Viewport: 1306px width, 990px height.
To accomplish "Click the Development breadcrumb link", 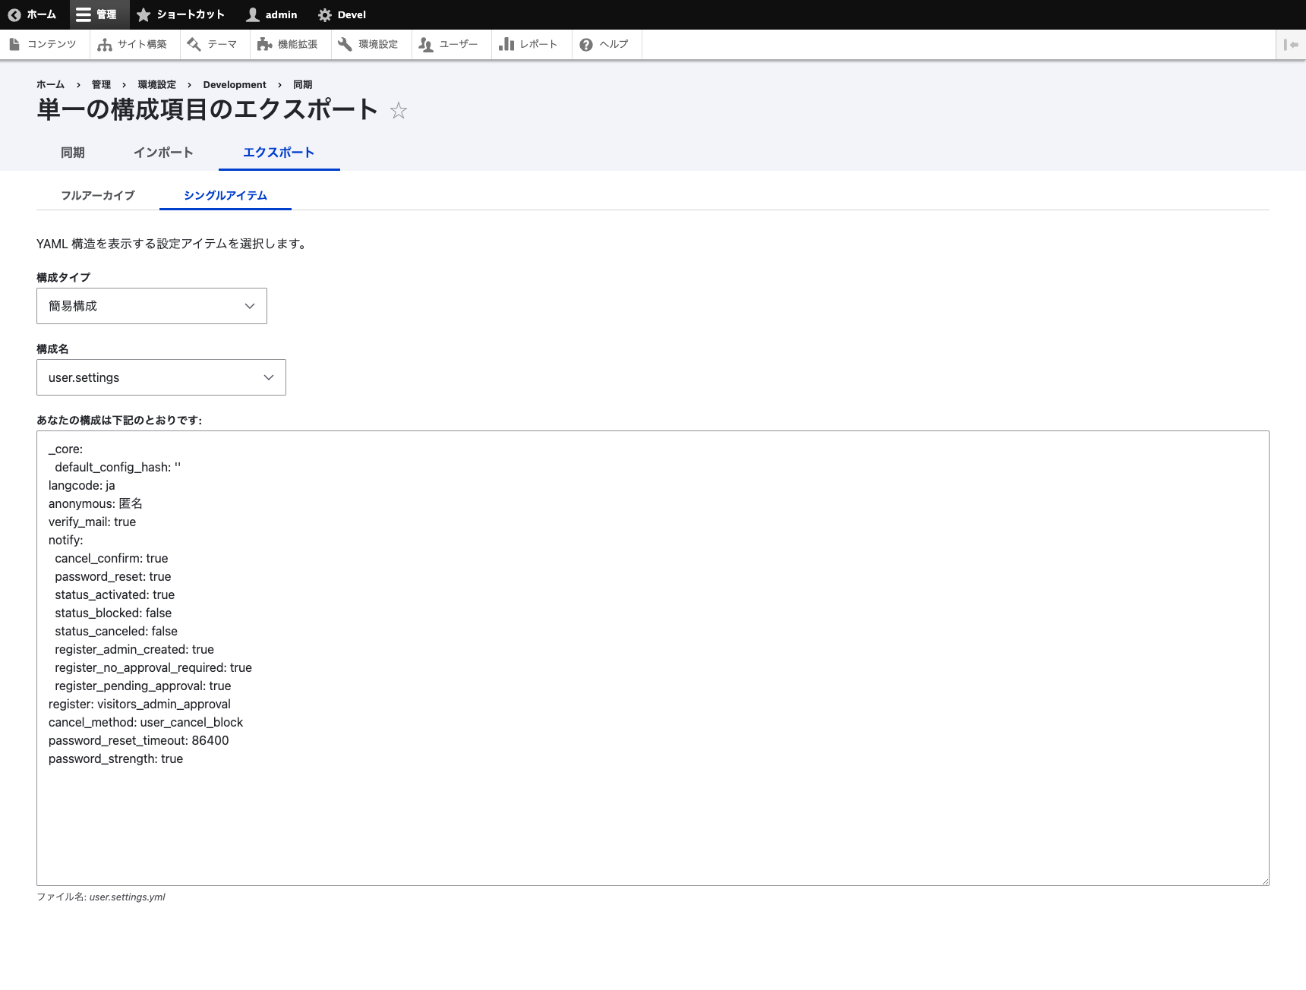I will click(234, 85).
